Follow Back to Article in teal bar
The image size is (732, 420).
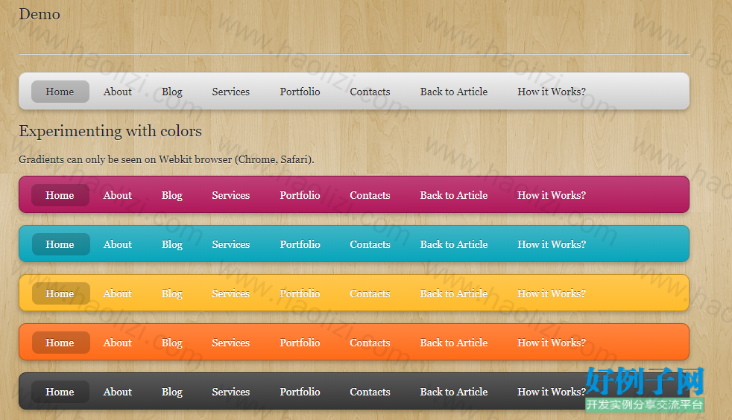coord(454,244)
